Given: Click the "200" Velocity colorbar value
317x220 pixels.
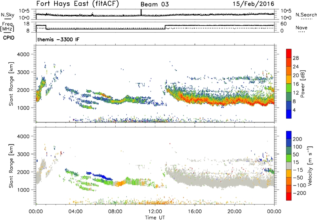Looking at the screenshot, I should pyautogui.click(x=297, y=139).
